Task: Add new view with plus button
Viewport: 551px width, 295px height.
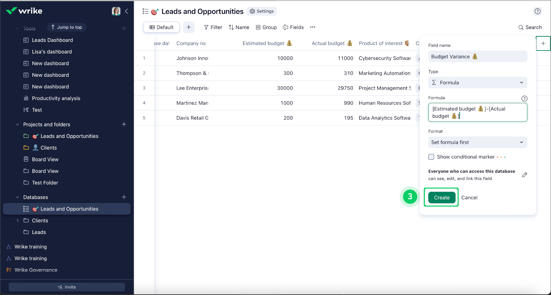Action: 189,27
